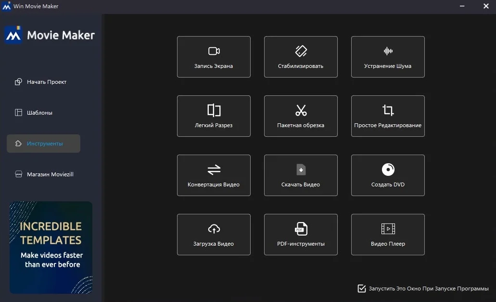496x302 pixels.
Task: Open the PDF-инструменты tool
Action: (301, 235)
